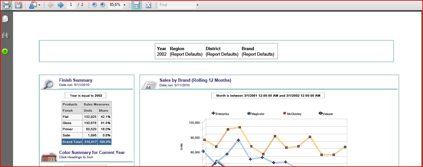Go to previous page arrow
Screen dimensions: 423x167
point(51,5)
